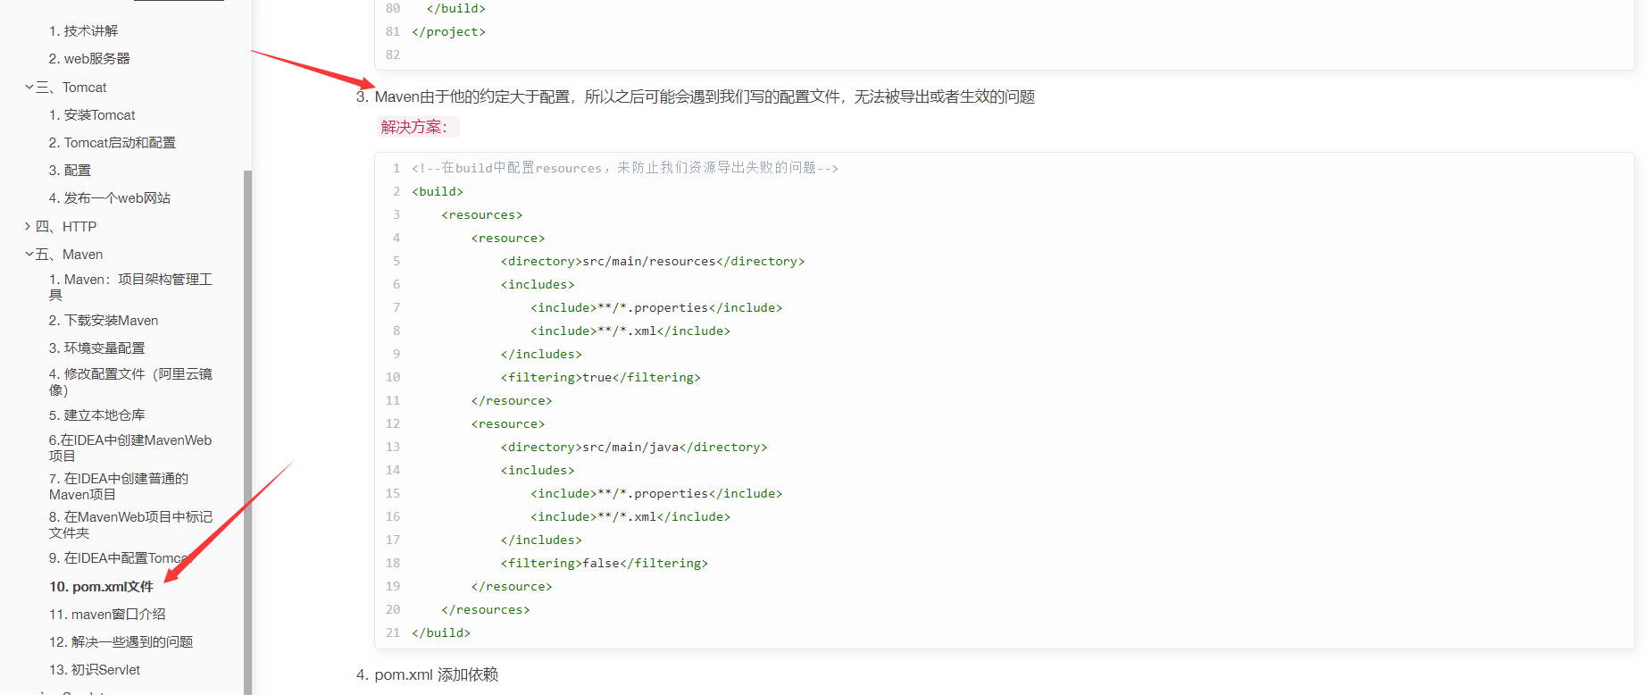Jump to 5. 建立本地仓库
This screenshot has width=1652, height=695.
[96, 414]
